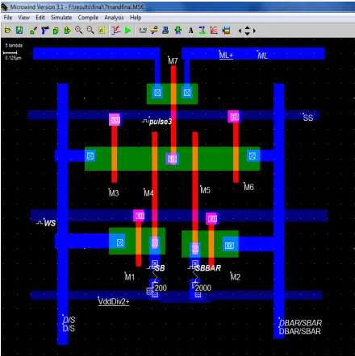
Task: Click the Open file folder icon
Action: click(x=7, y=31)
